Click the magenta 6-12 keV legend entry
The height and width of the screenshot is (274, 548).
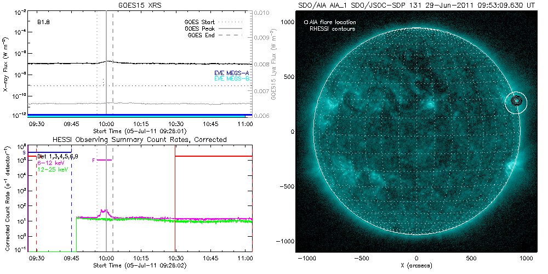[x=49, y=163]
